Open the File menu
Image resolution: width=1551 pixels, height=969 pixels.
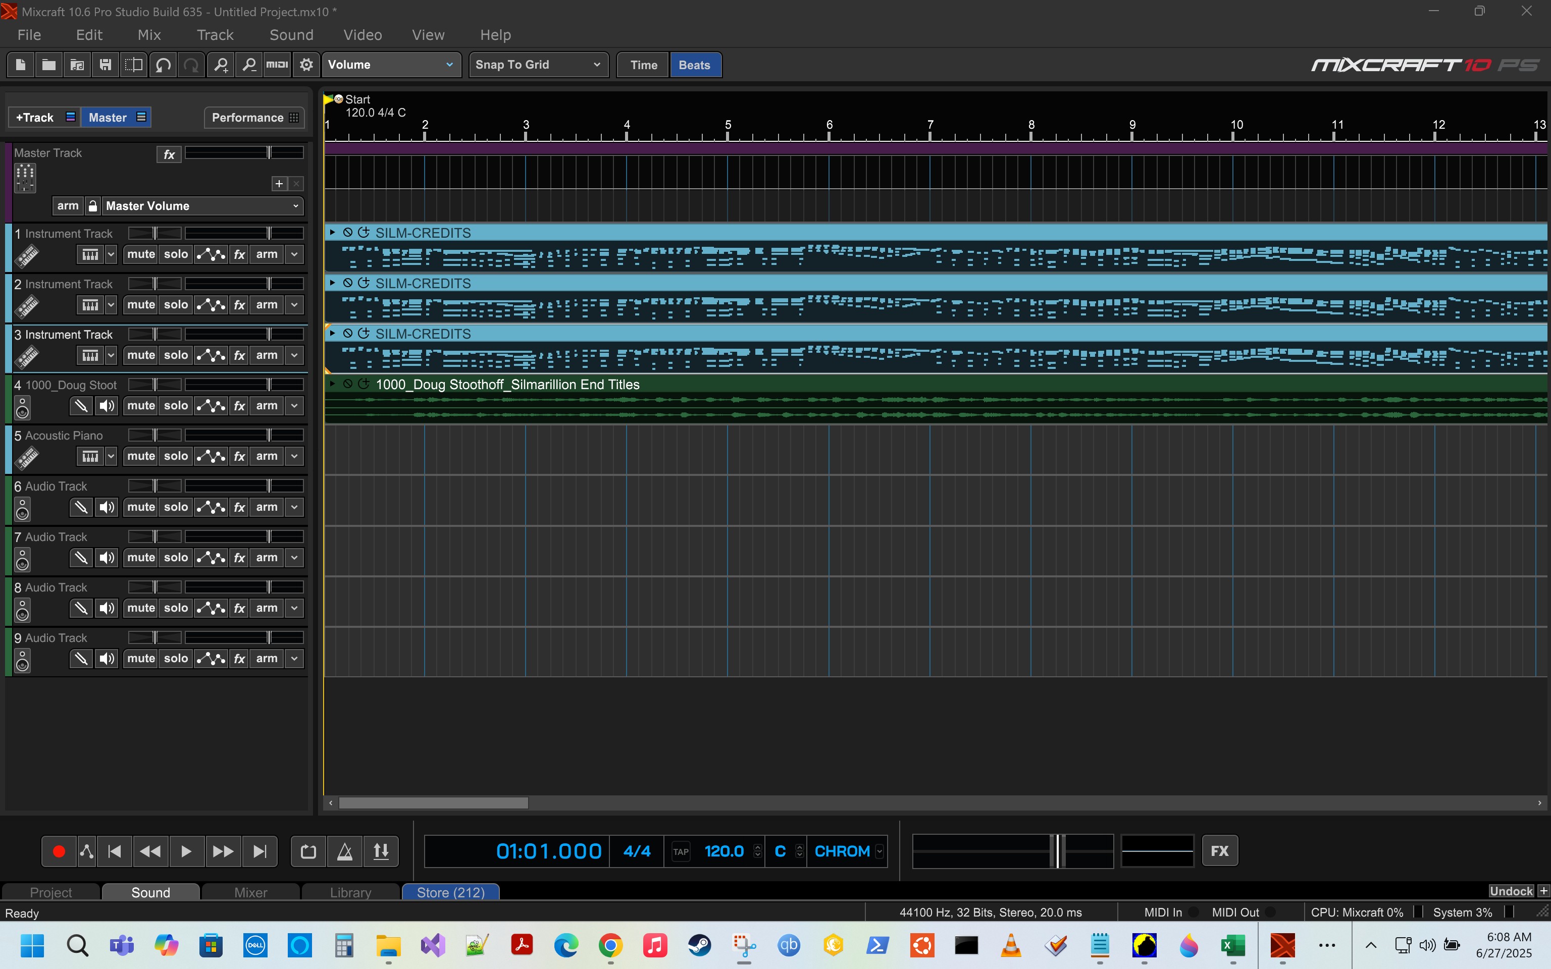point(29,35)
